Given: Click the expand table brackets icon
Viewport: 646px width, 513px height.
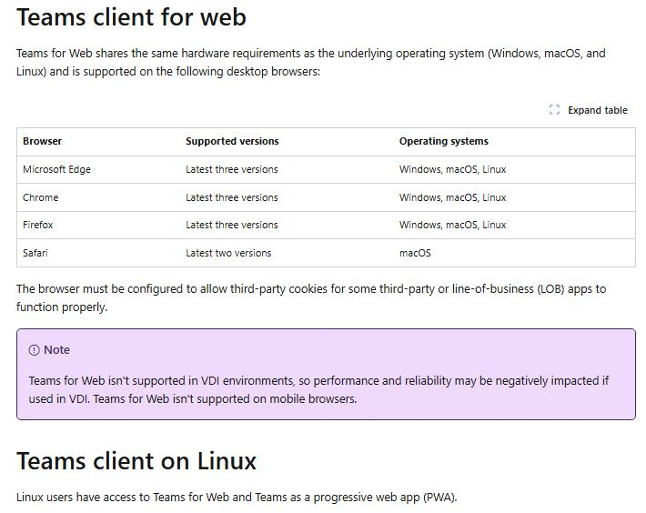Looking at the screenshot, I should click(554, 110).
